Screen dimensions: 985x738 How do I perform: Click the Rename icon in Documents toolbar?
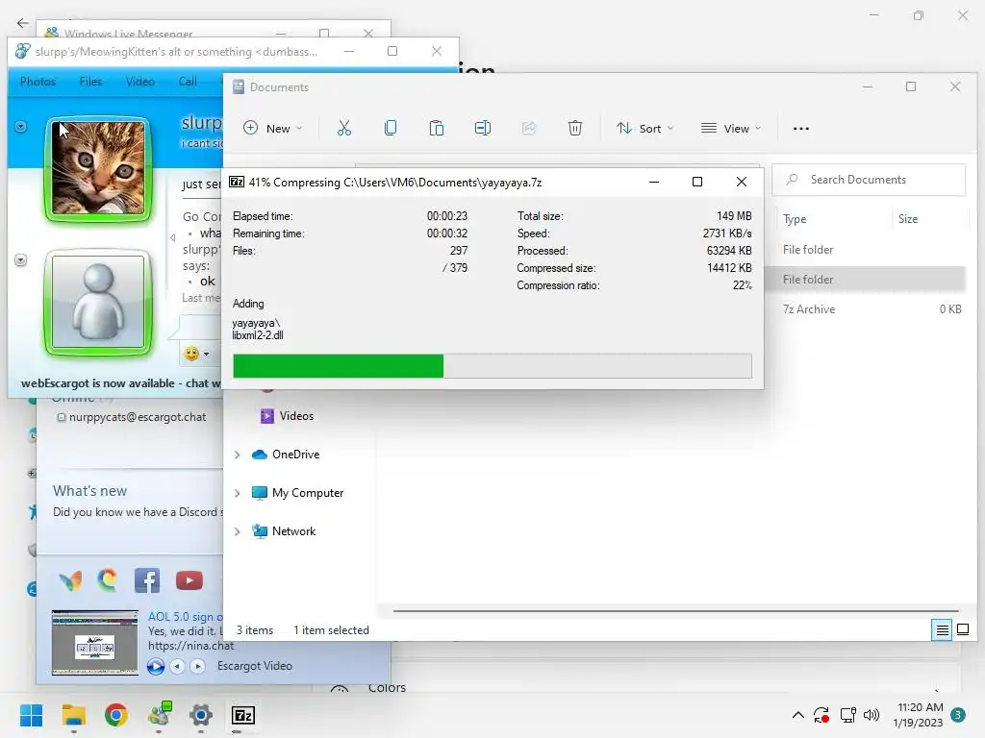coord(483,128)
